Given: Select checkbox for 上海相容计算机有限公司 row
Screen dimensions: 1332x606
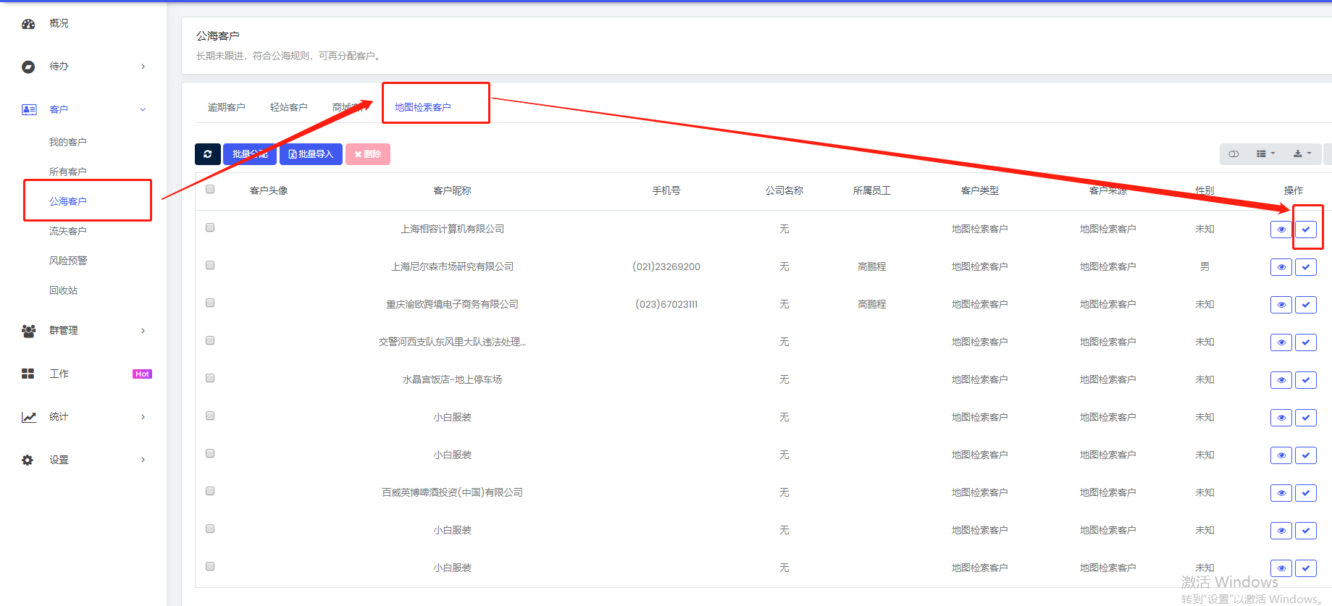Looking at the screenshot, I should (210, 227).
